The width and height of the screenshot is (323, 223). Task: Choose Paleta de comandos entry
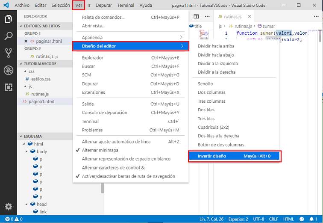click(131, 17)
